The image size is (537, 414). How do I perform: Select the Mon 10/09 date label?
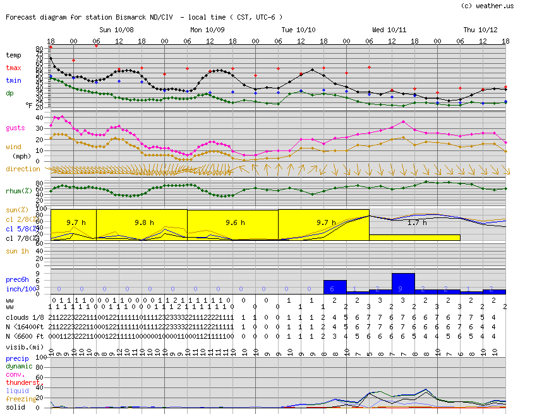[207, 30]
